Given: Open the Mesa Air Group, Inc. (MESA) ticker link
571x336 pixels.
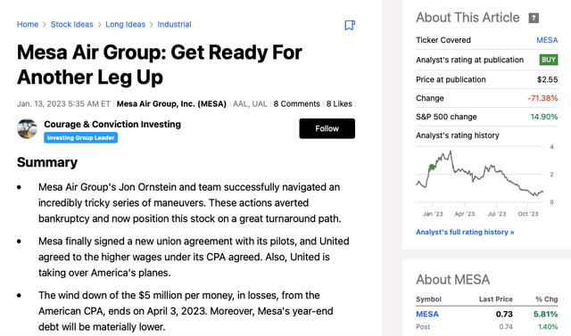Looking at the screenshot, I should (171, 104).
